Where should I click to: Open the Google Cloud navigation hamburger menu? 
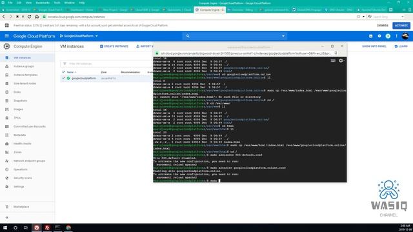[x=7, y=36]
